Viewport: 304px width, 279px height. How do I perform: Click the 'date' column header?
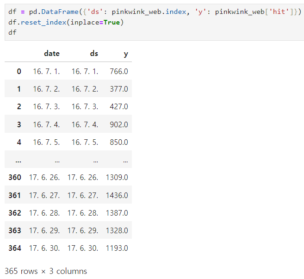(52, 54)
